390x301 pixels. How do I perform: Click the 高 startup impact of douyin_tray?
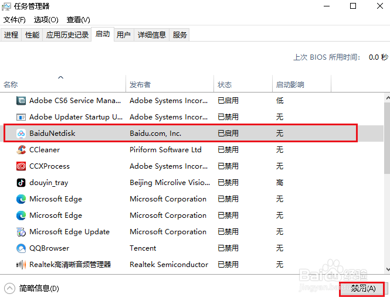tap(280, 183)
